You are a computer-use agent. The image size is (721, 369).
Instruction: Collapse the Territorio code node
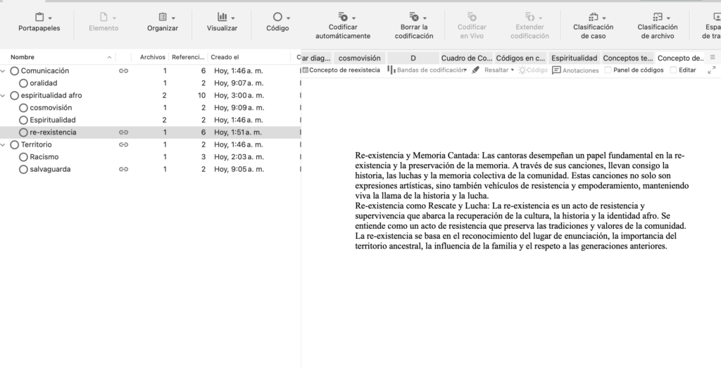pos(4,144)
